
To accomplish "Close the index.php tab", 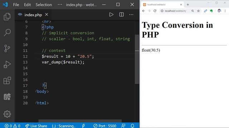I will click(47, 15).
